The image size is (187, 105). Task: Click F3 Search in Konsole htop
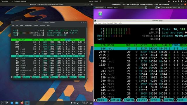(x=34, y=77)
